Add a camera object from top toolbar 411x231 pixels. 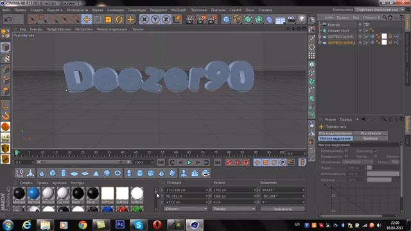291,19
